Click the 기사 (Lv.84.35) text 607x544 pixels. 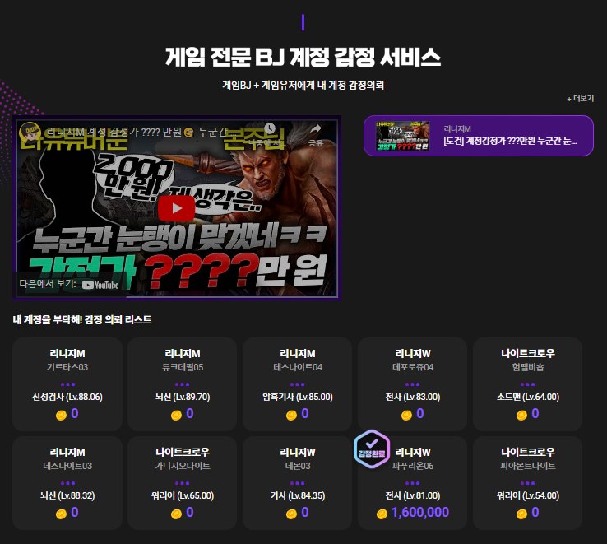[x=297, y=495]
